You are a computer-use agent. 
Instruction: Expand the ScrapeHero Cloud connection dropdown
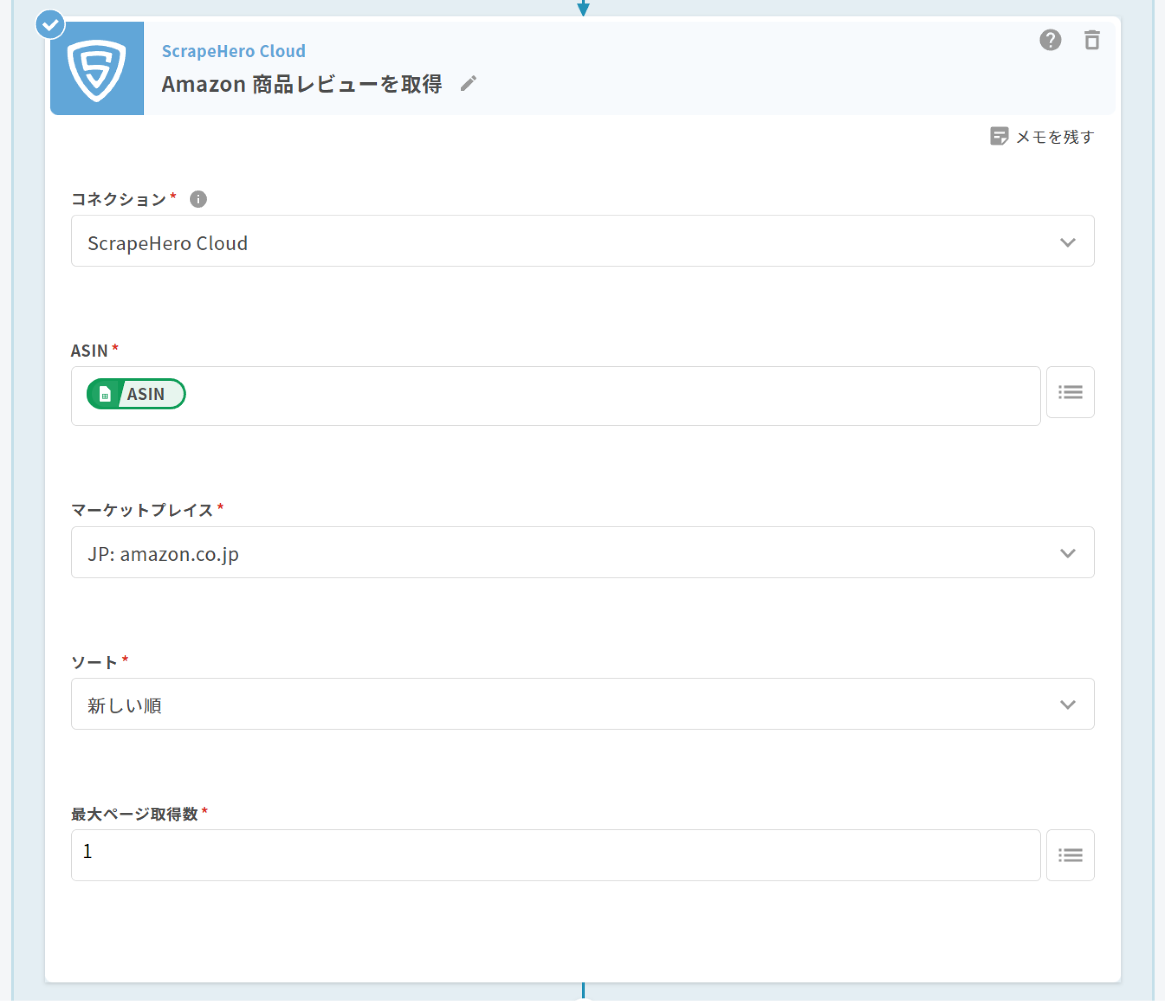point(582,241)
